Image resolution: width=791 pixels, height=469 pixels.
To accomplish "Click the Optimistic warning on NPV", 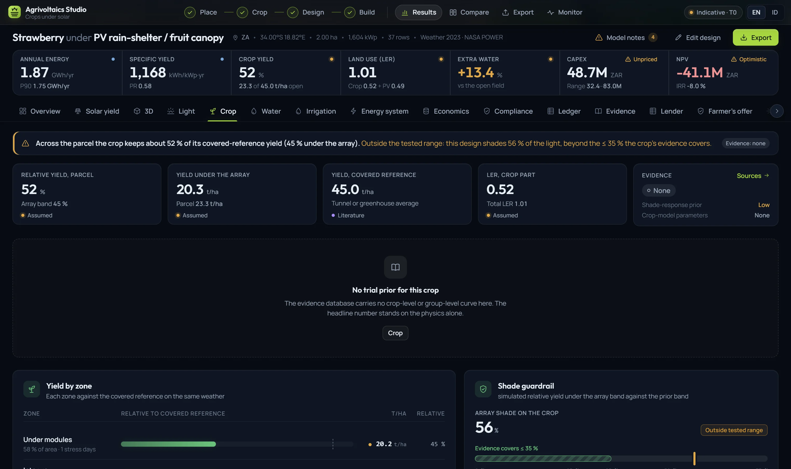I will (x=748, y=59).
